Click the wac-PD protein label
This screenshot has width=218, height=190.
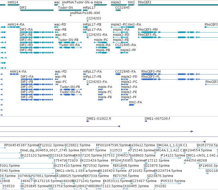pos(61,72)
